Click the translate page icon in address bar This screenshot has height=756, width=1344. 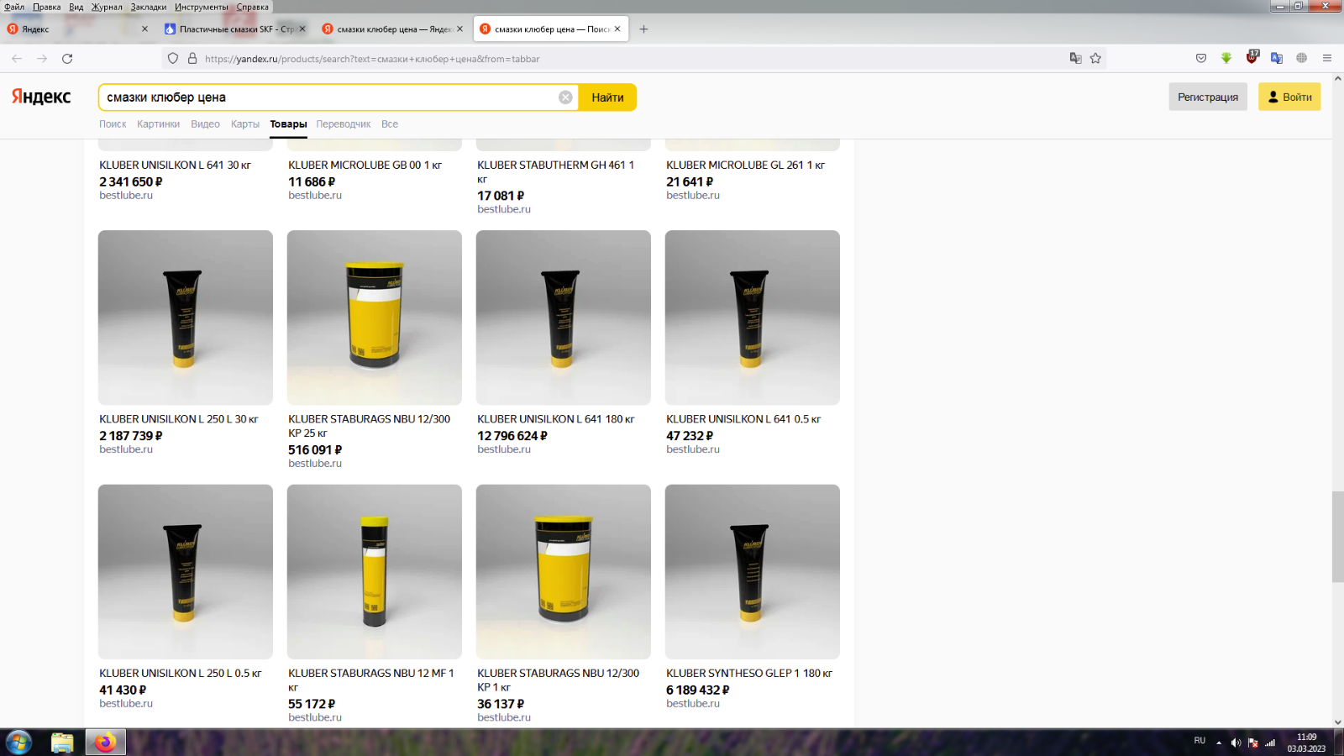pos(1075,59)
